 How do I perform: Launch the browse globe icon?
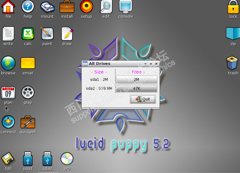pyautogui.click(x=8, y=63)
